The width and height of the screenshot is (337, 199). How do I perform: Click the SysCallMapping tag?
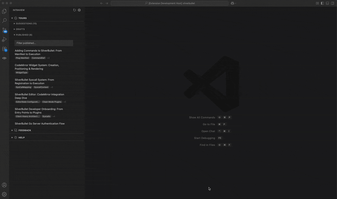23,87
